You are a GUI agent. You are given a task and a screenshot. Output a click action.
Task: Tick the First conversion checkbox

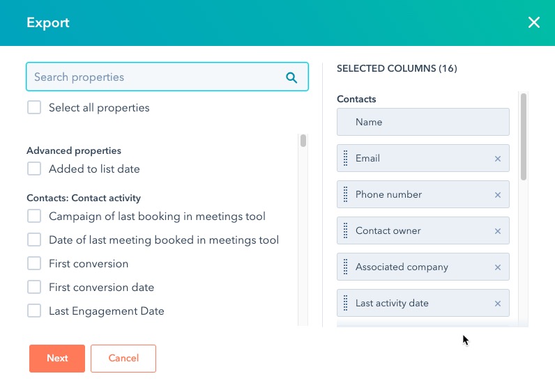pos(34,264)
